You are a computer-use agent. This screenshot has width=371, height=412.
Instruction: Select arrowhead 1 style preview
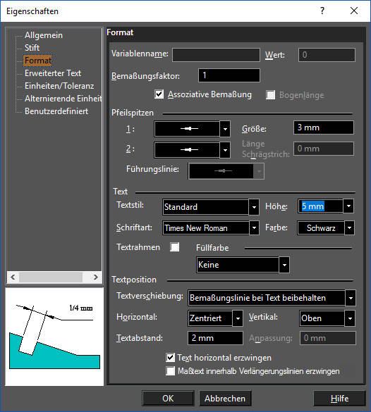(187, 129)
